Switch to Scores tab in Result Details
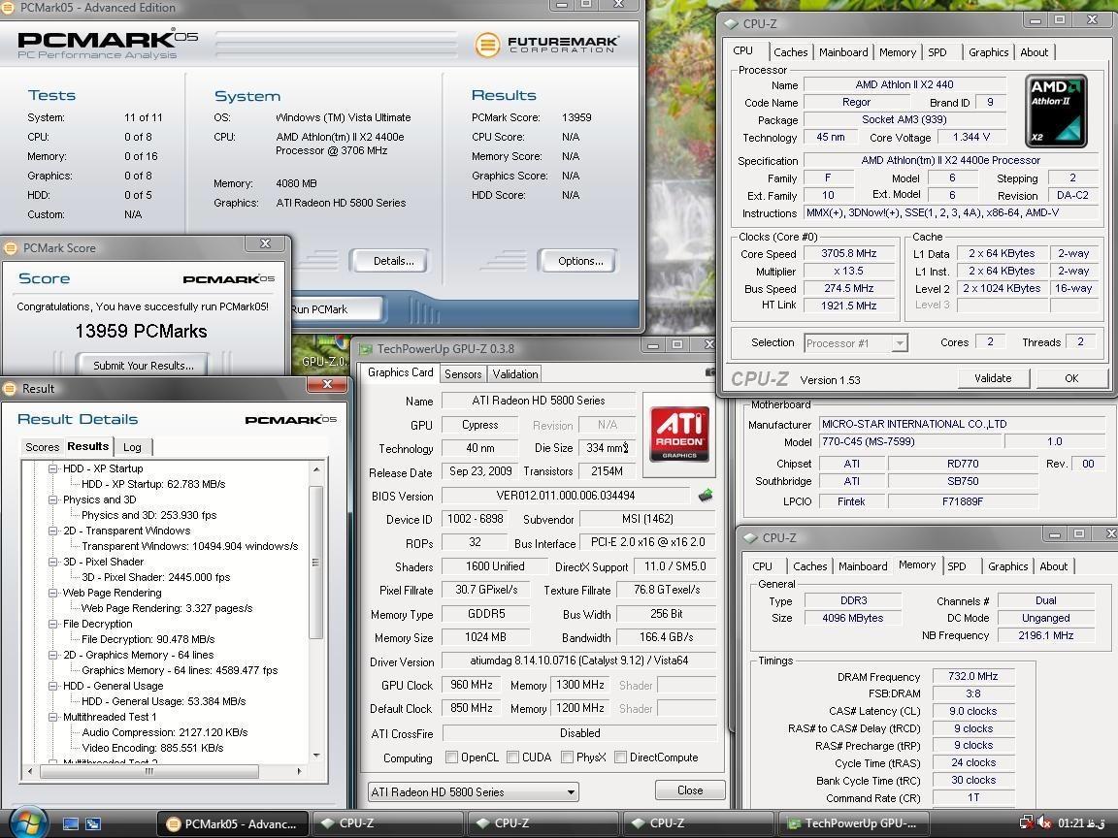The width and height of the screenshot is (1118, 838). tap(42, 447)
